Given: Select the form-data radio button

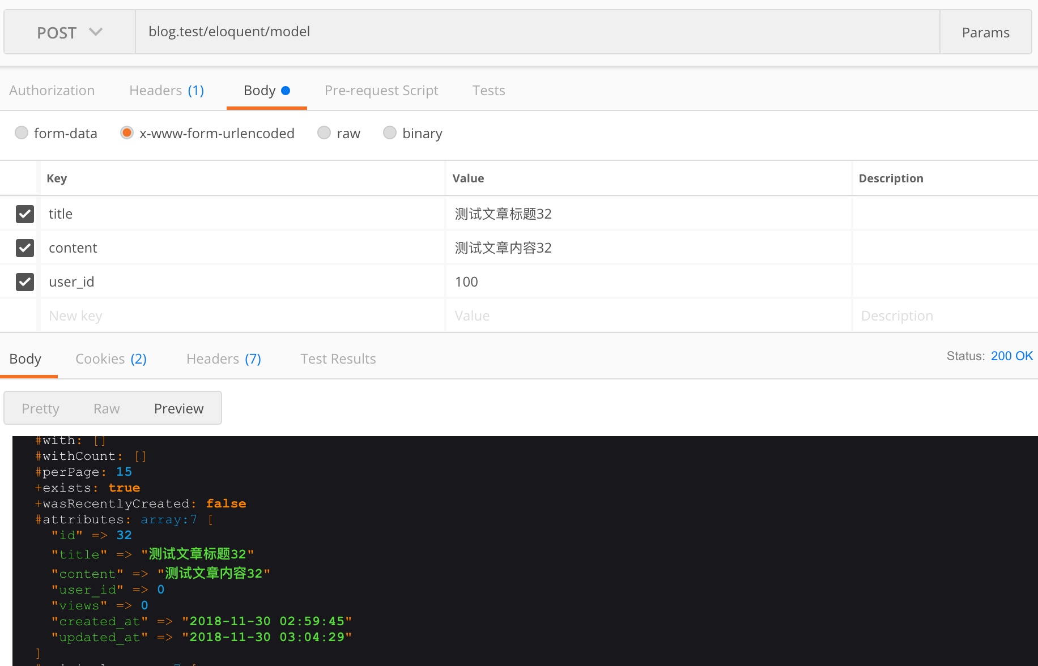Looking at the screenshot, I should [x=22, y=133].
